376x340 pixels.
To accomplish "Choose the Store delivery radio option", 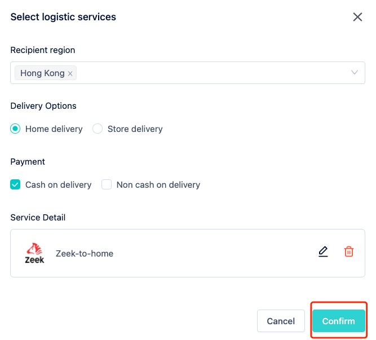I will pyautogui.click(x=98, y=129).
